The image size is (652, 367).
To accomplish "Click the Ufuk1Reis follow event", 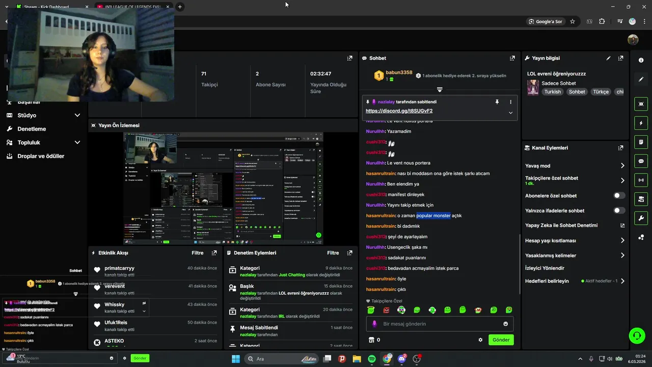I will coord(155,326).
